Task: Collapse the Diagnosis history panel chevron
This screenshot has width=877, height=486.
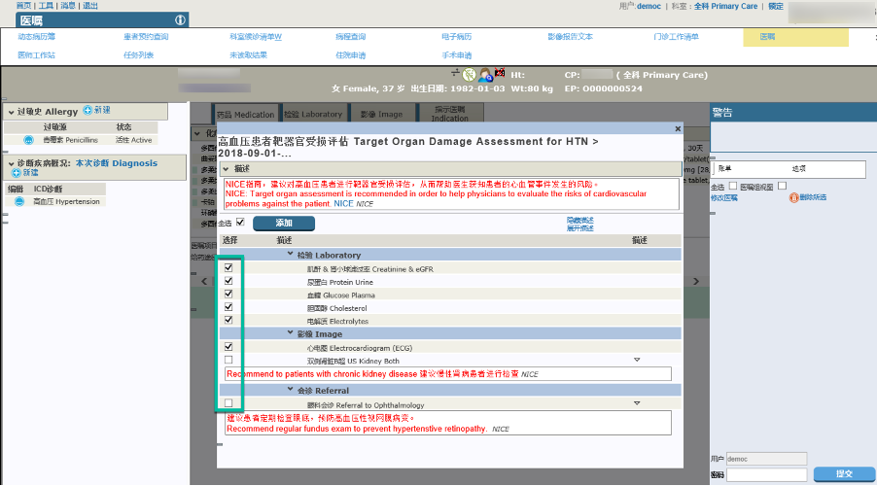Action: click(12, 164)
